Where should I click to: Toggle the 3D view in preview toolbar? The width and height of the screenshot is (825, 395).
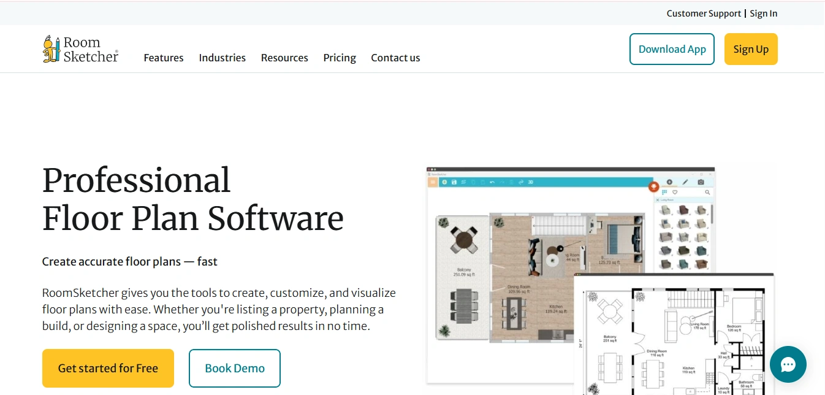pos(531,182)
